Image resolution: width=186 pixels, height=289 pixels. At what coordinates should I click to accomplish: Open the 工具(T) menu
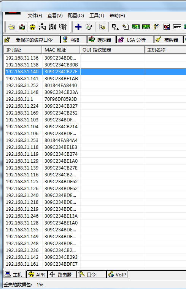click(97, 16)
